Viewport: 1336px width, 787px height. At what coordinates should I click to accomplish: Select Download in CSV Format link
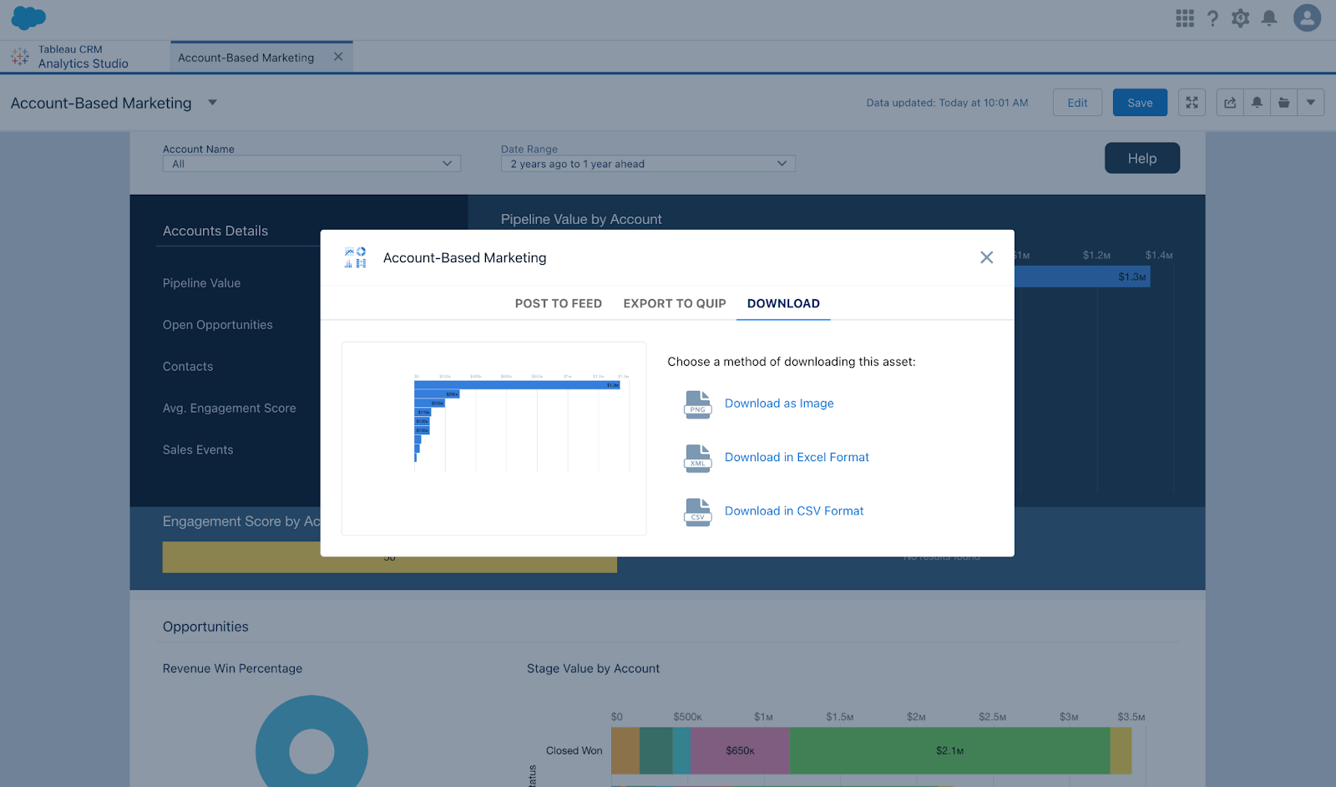point(794,510)
